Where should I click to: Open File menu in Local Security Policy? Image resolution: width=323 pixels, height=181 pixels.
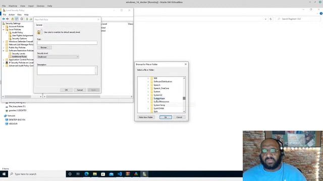[x=5, y=15]
